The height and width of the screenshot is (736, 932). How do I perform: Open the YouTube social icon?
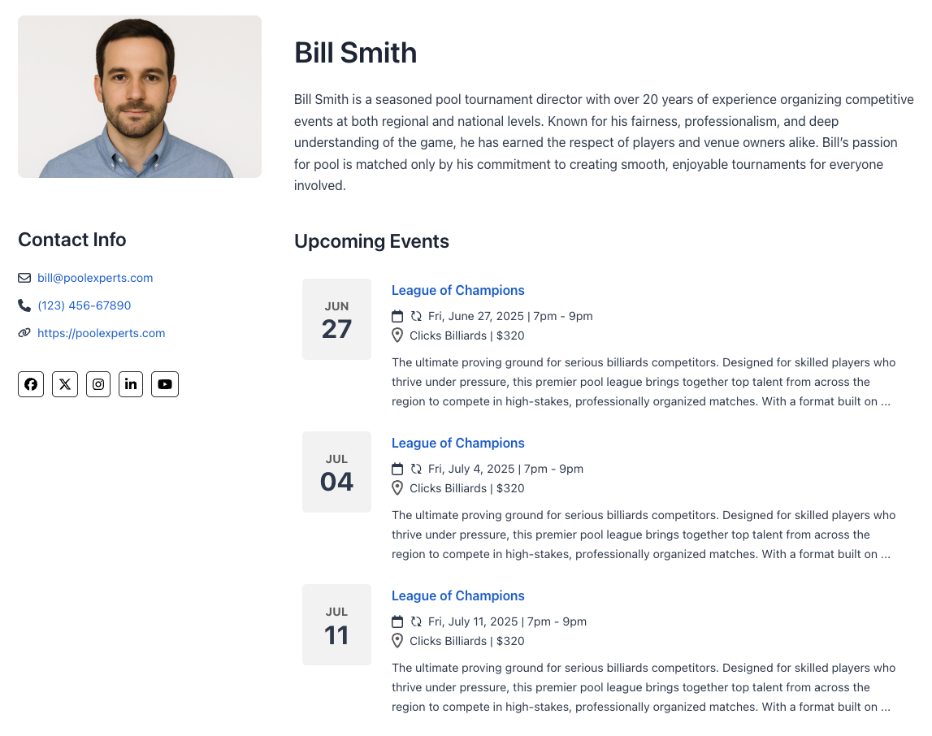165,384
